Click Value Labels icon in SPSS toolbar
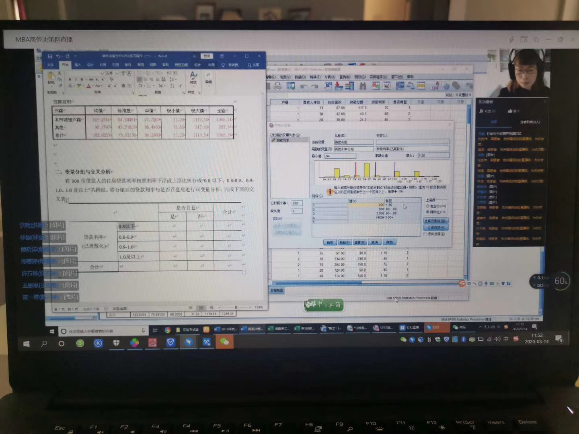The image size is (579, 434). pyautogui.click(x=435, y=86)
